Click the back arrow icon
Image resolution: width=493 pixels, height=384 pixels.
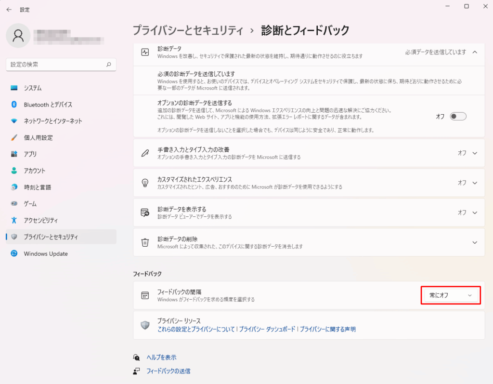pyautogui.click(x=9, y=10)
